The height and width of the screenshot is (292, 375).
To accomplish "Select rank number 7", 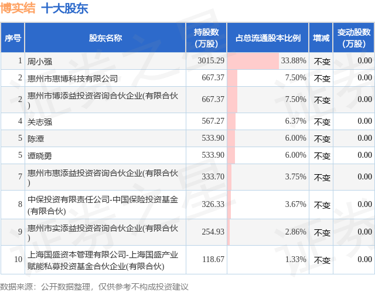I will click(20, 176).
